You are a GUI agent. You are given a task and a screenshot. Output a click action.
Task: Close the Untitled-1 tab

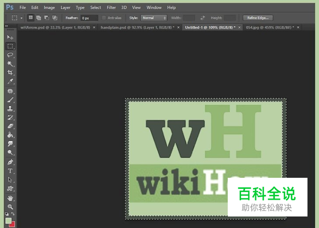239,27
